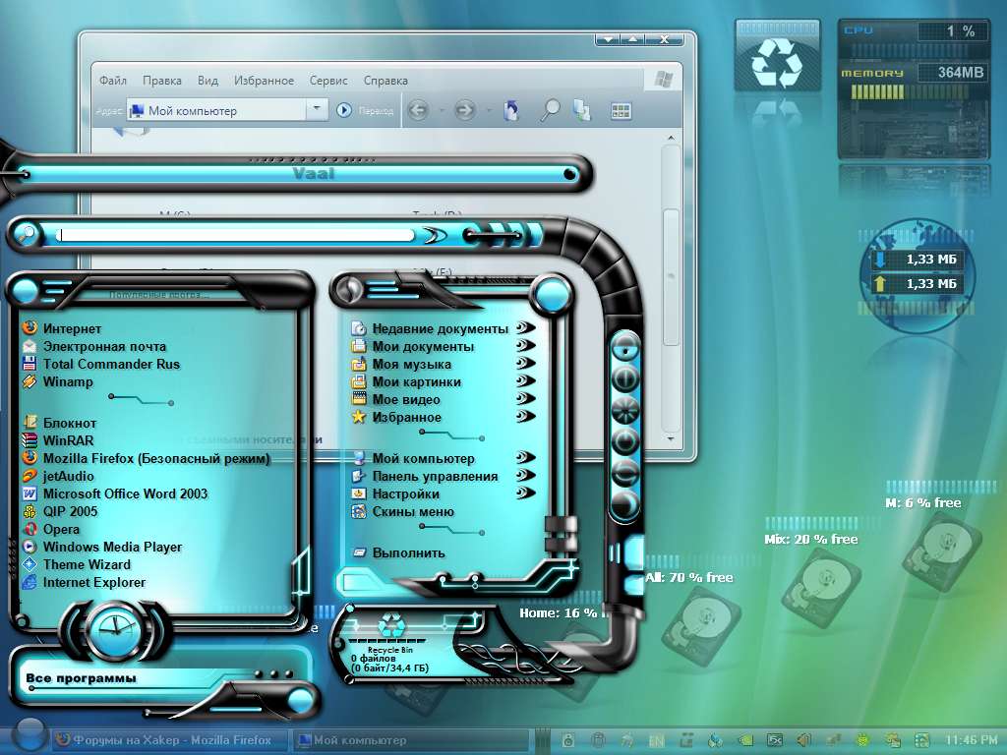Open Вид menu
Screen dimensions: 1007x755
(207, 81)
